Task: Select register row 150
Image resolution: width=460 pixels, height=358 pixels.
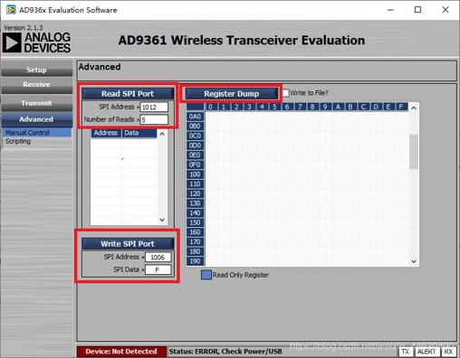Action: pos(195,222)
